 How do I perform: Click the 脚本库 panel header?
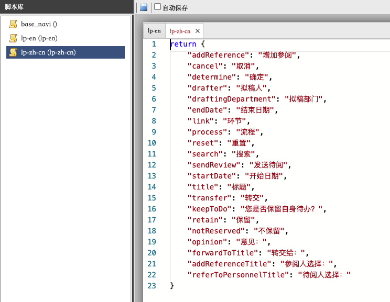click(67, 7)
